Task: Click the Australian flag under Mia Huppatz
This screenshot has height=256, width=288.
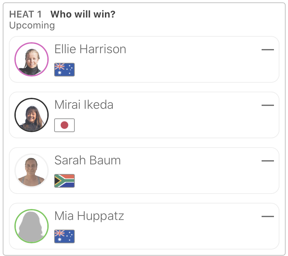Action: coord(64,236)
